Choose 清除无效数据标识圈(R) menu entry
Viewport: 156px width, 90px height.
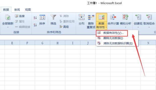tap(117, 43)
